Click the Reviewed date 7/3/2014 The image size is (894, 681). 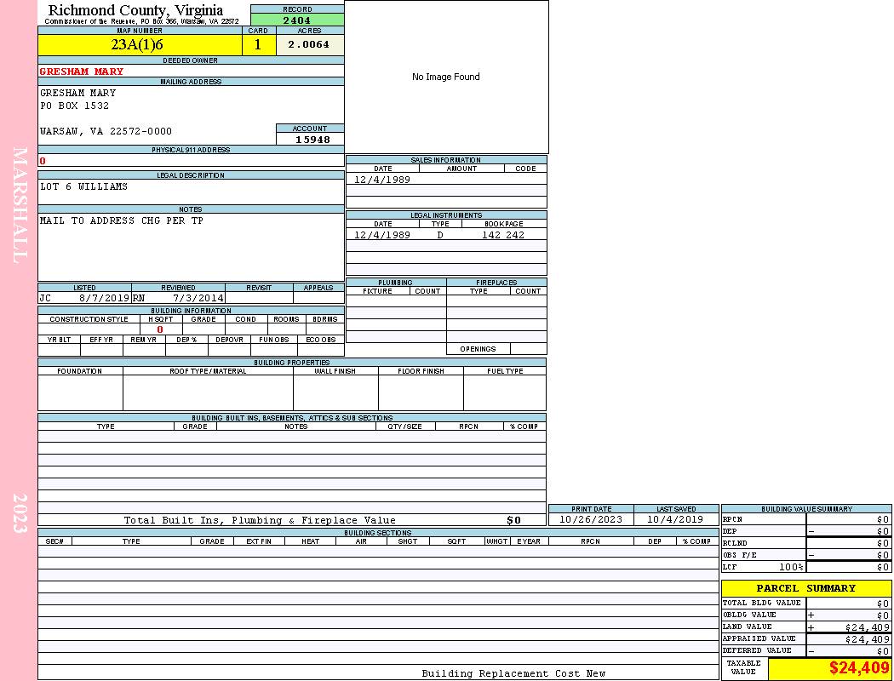point(198,299)
